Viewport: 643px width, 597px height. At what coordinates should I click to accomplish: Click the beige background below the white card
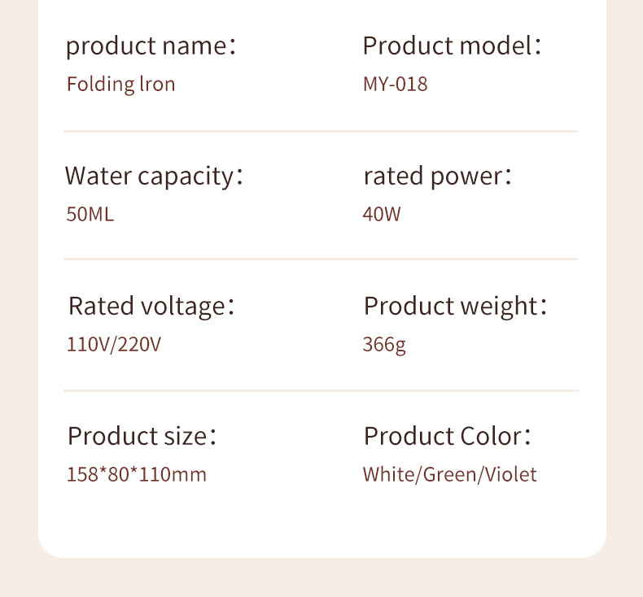coord(321,578)
